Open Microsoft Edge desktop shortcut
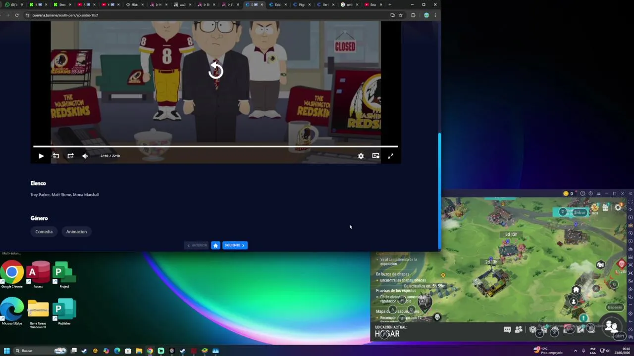Image resolution: width=634 pixels, height=356 pixels. click(x=12, y=311)
